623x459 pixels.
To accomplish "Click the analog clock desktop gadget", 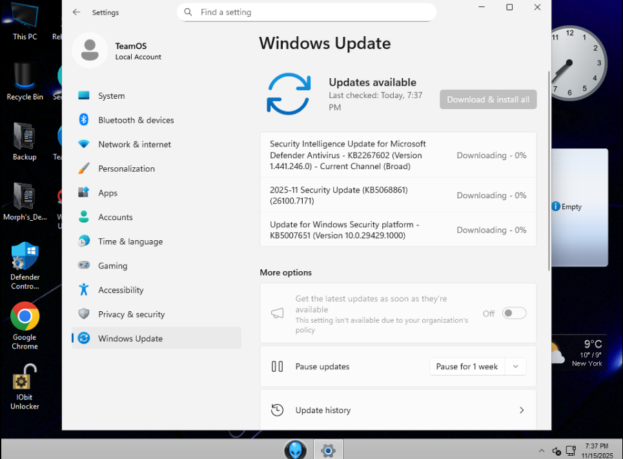I will [x=579, y=63].
